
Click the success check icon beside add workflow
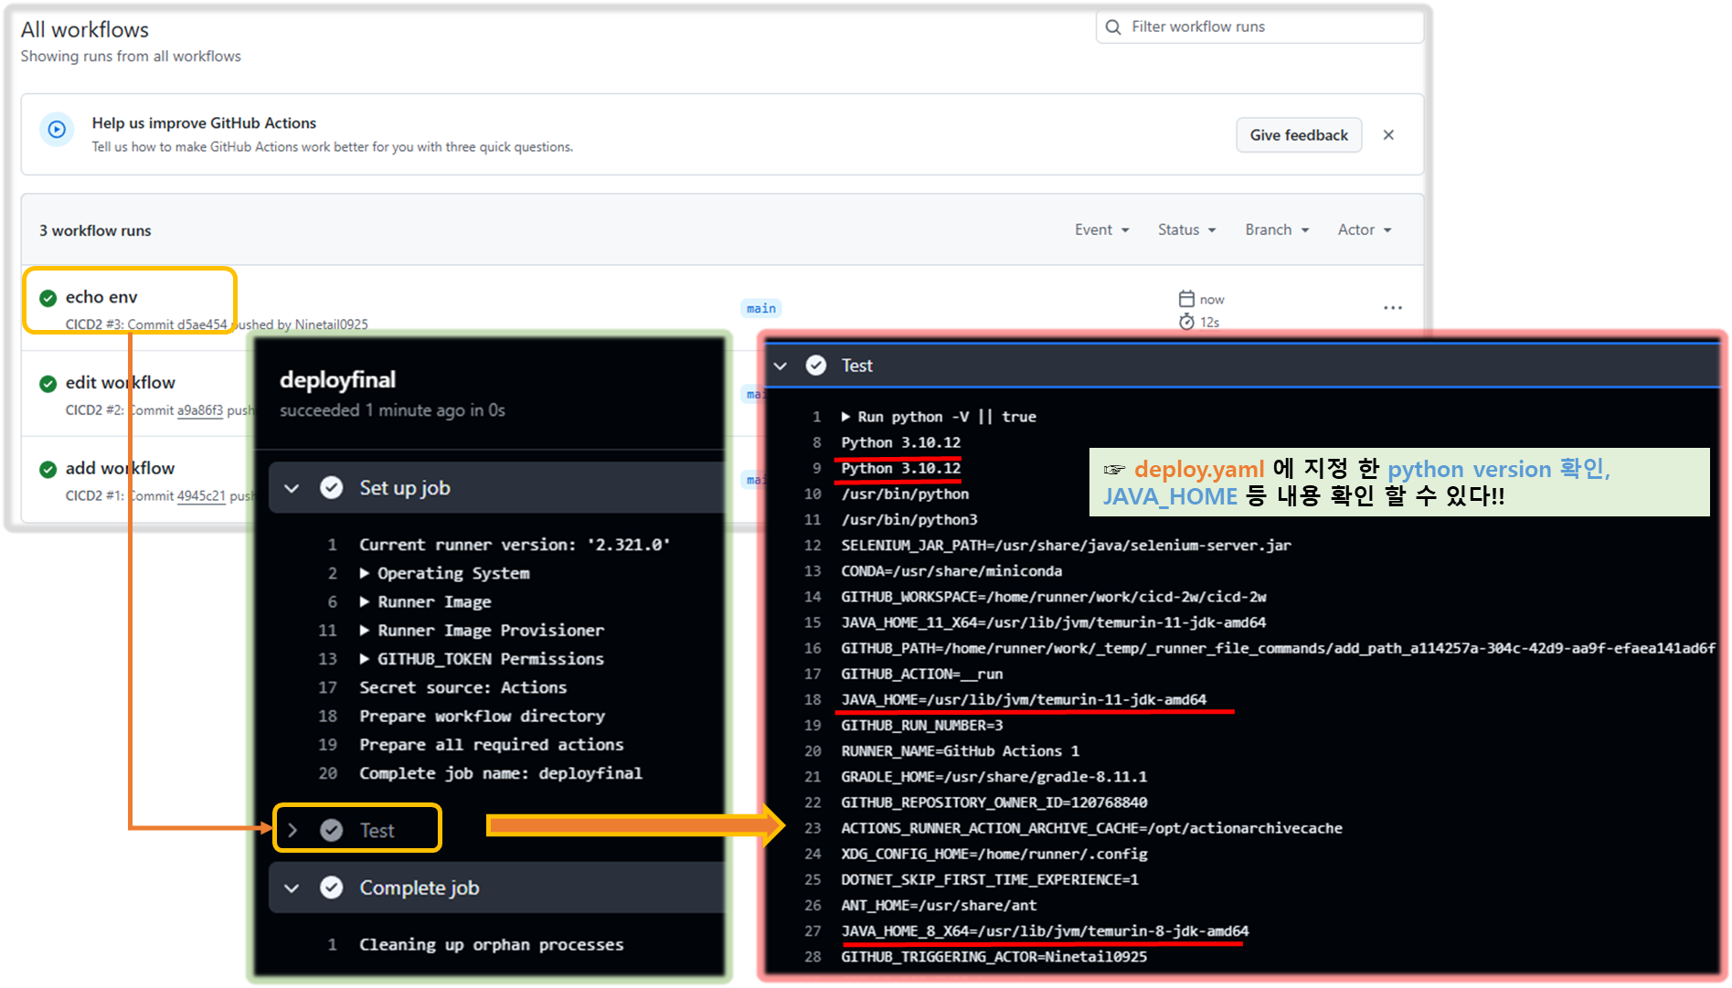(x=48, y=470)
